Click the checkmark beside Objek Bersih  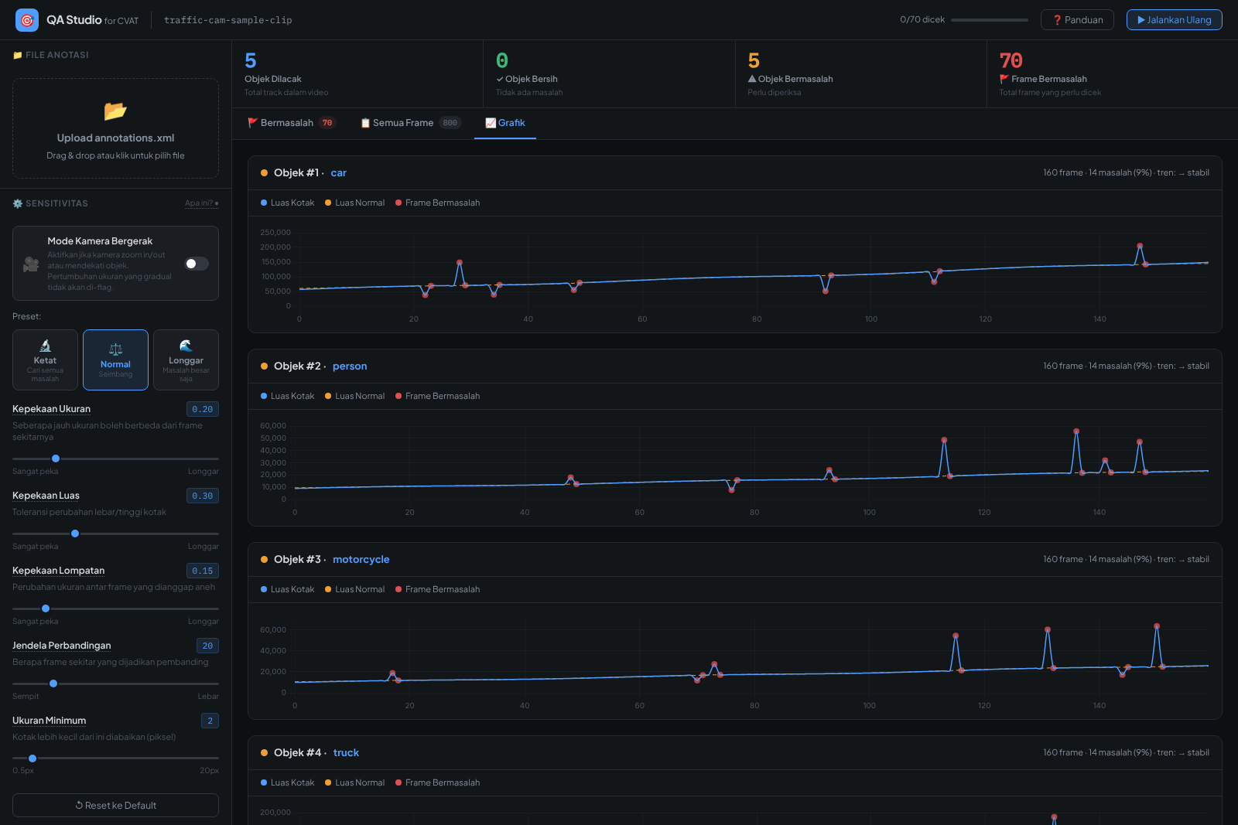click(500, 79)
